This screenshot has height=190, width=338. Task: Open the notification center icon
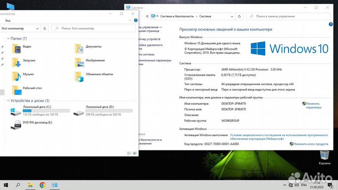click(x=330, y=185)
